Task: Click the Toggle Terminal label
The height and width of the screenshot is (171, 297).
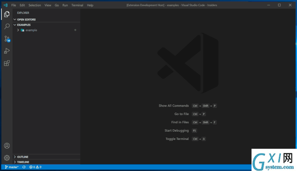Action: click(177, 139)
